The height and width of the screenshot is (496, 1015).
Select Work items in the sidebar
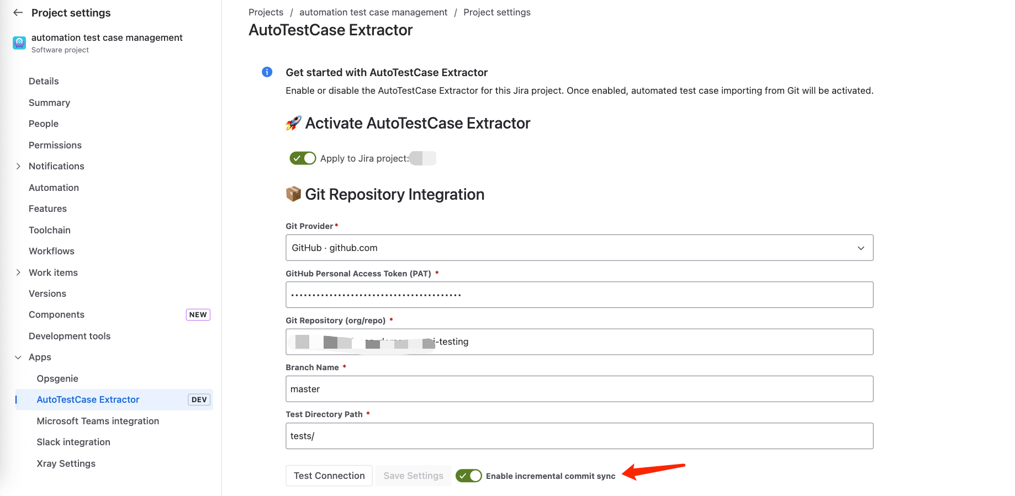53,273
